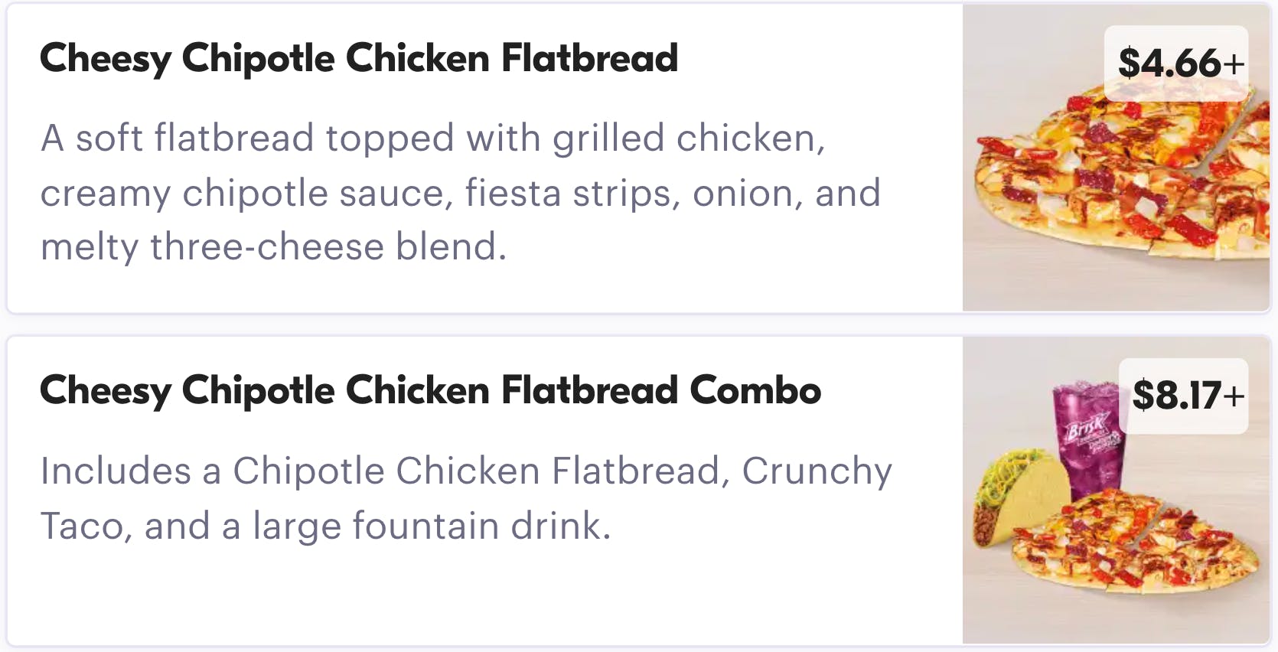Open the Cheesy Chipotle Chicken Flatbread title
Image resolution: width=1278 pixels, height=652 pixels.
coord(358,59)
